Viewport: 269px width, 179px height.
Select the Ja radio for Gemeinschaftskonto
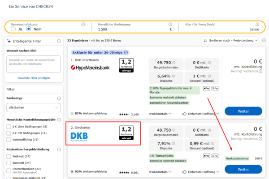click(13, 29)
